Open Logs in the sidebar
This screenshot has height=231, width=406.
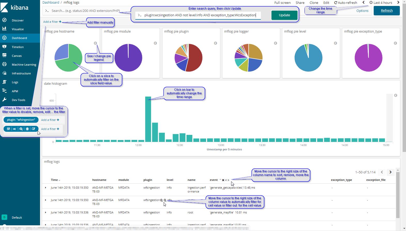tap(15, 82)
